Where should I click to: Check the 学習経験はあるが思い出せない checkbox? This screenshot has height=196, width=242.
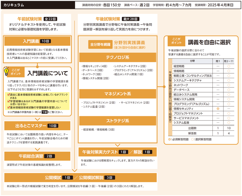pyautogui.click(x=9, y=101)
